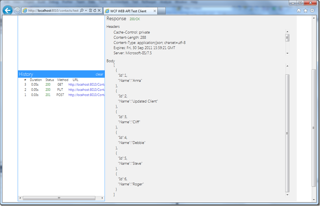The width and height of the screenshot is (320, 206).
Task: Click the Headers panel scroll down arrow
Action: 287,53
